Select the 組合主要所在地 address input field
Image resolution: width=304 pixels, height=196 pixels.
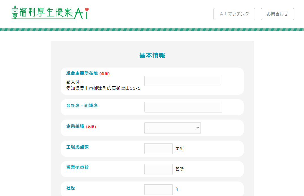point(183,81)
